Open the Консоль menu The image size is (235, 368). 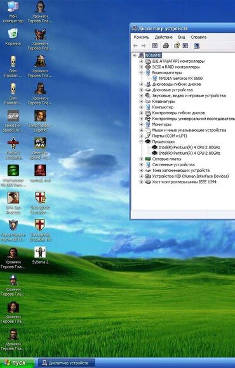[141, 37]
